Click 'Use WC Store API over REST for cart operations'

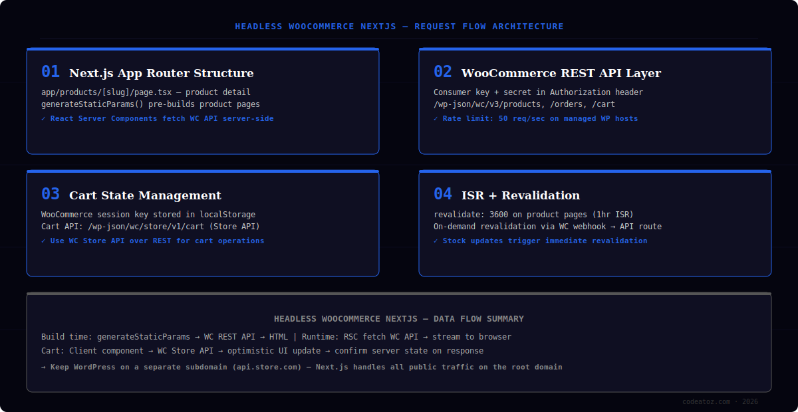[153, 241]
